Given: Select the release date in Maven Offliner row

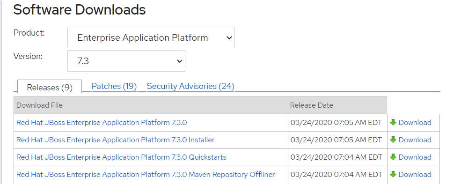Looking at the screenshot, I should [337, 175].
